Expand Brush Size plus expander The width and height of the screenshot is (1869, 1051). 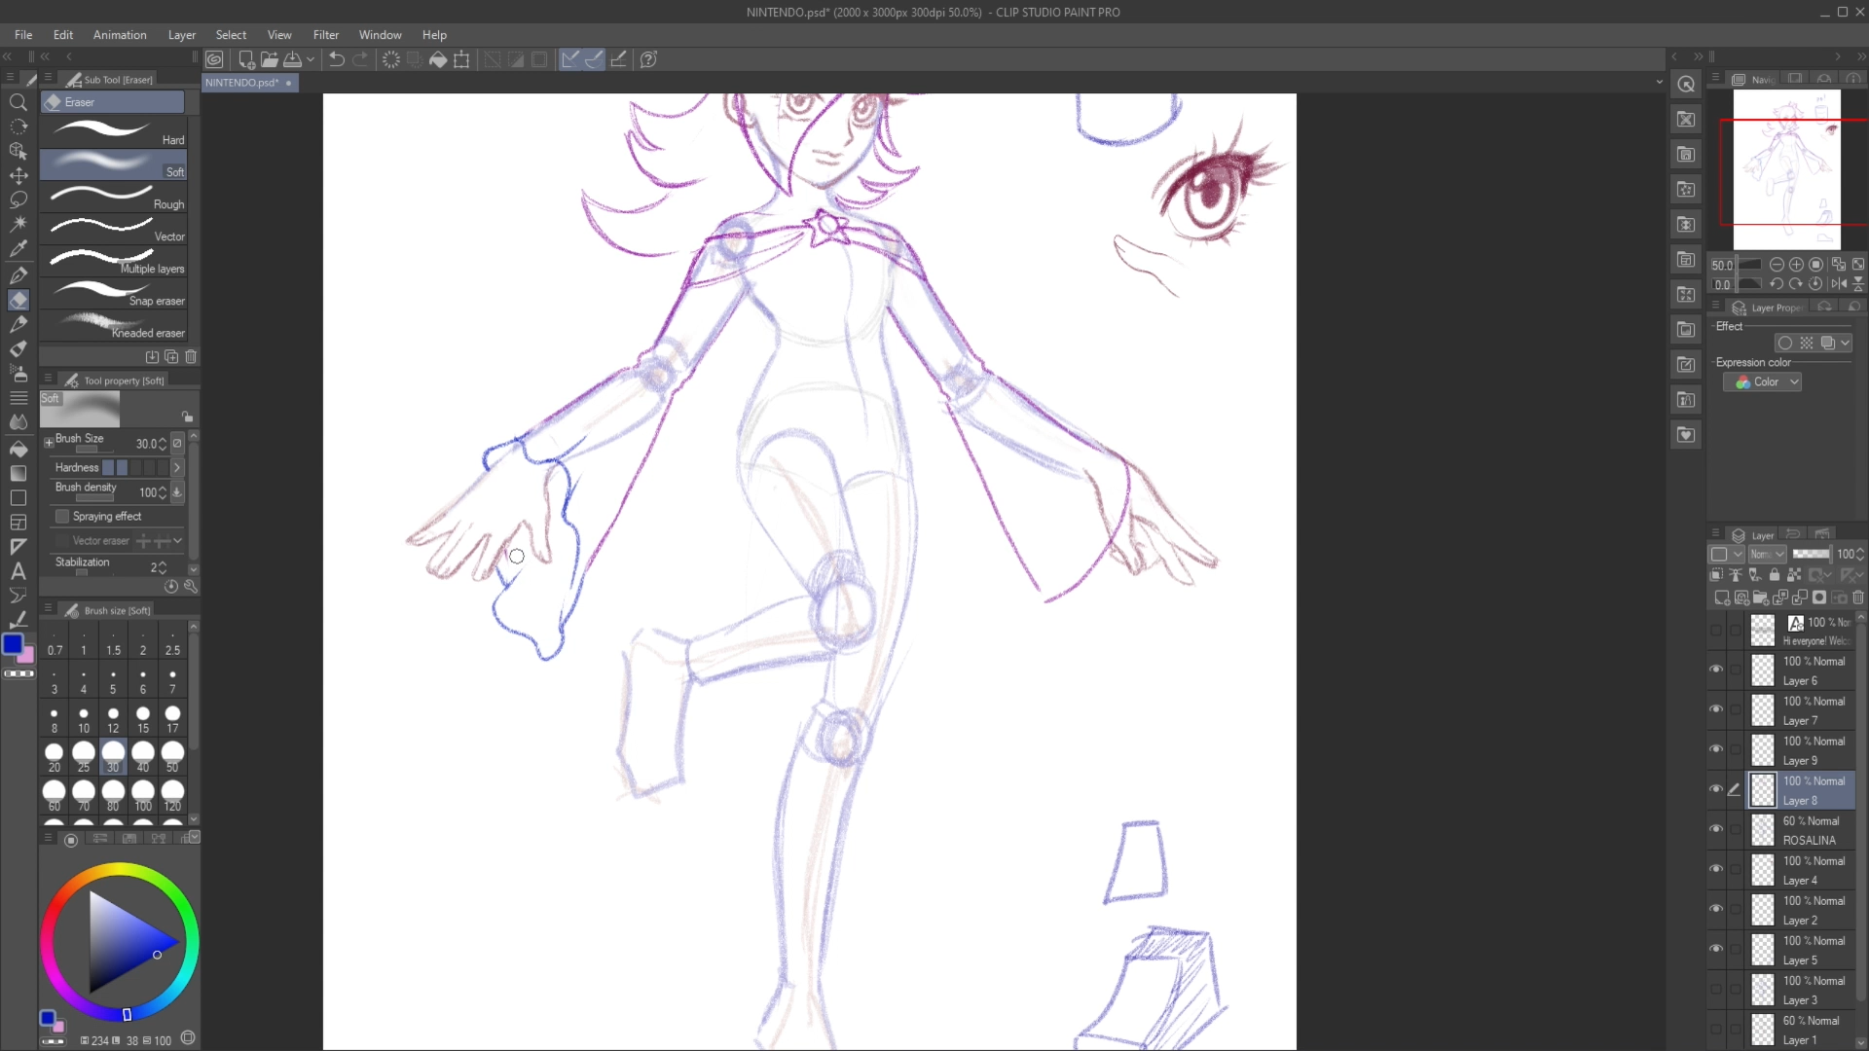click(x=49, y=443)
